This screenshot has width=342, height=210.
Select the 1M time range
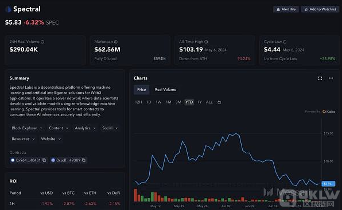168,102
